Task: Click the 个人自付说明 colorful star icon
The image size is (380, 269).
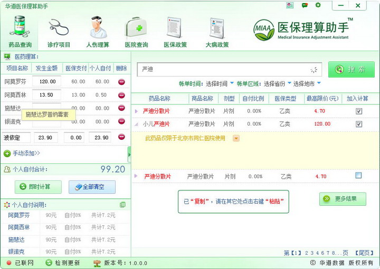Action: [7, 205]
